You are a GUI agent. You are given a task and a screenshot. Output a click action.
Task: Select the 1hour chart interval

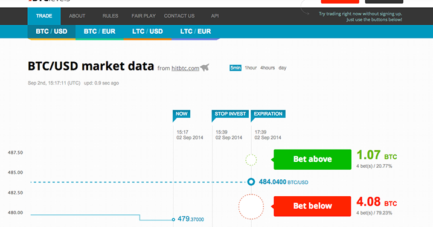(x=251, y=68)
